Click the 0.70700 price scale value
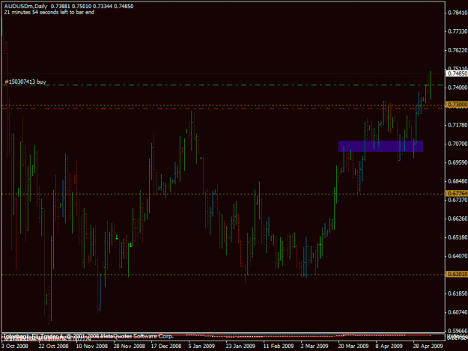Viewport: 468px width, 351px height. 458,144
